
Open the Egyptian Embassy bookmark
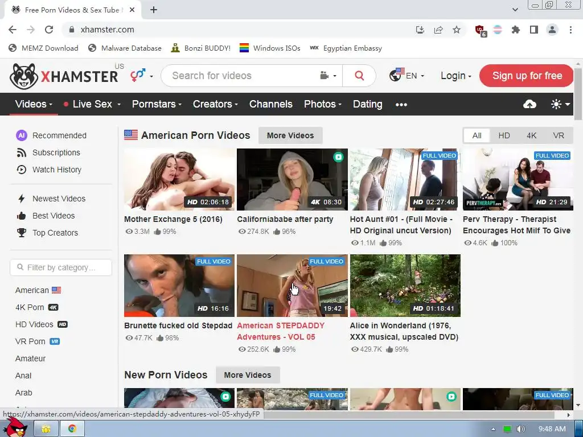point(346,48)
